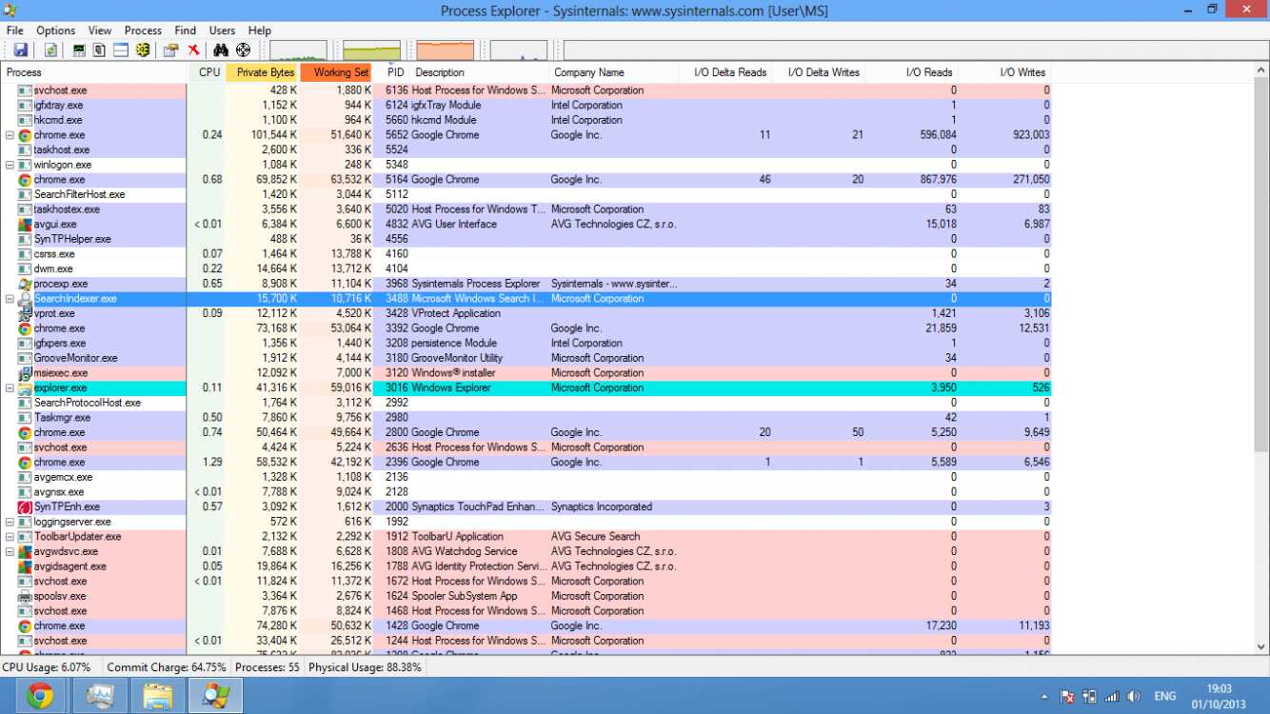This screenshot has height=714, width=1270.
Task: Click the installer icon beside msiexec.exe
Action: 26,373
